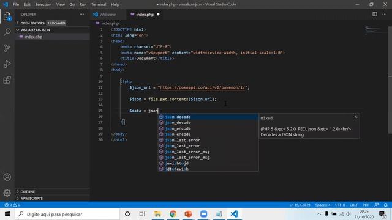Click UTF-8 encoding in status bar
Screen dimensions: 392x220
pos(340,205)
